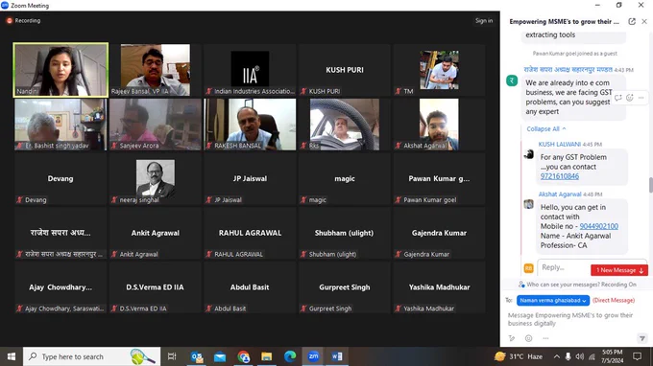Select RAKESH BANSAL video tile
Screen dimensions: 653x366
(x=250, y=125)
